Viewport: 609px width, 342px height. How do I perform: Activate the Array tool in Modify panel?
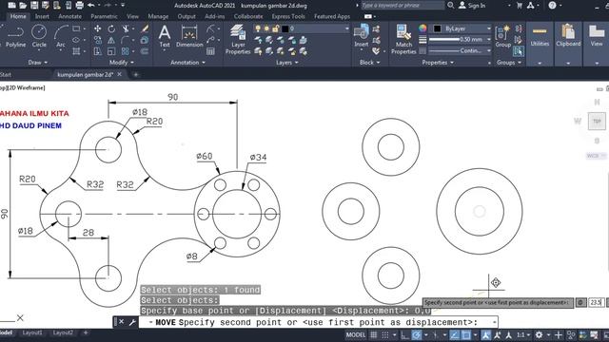click(x=125, y=51)
